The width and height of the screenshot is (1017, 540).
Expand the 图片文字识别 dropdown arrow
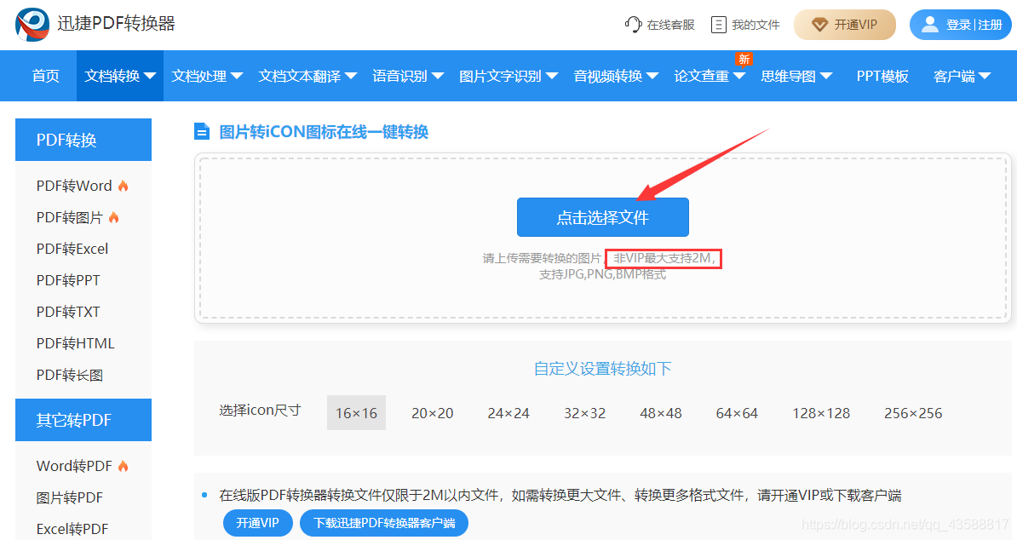(552, 77)
